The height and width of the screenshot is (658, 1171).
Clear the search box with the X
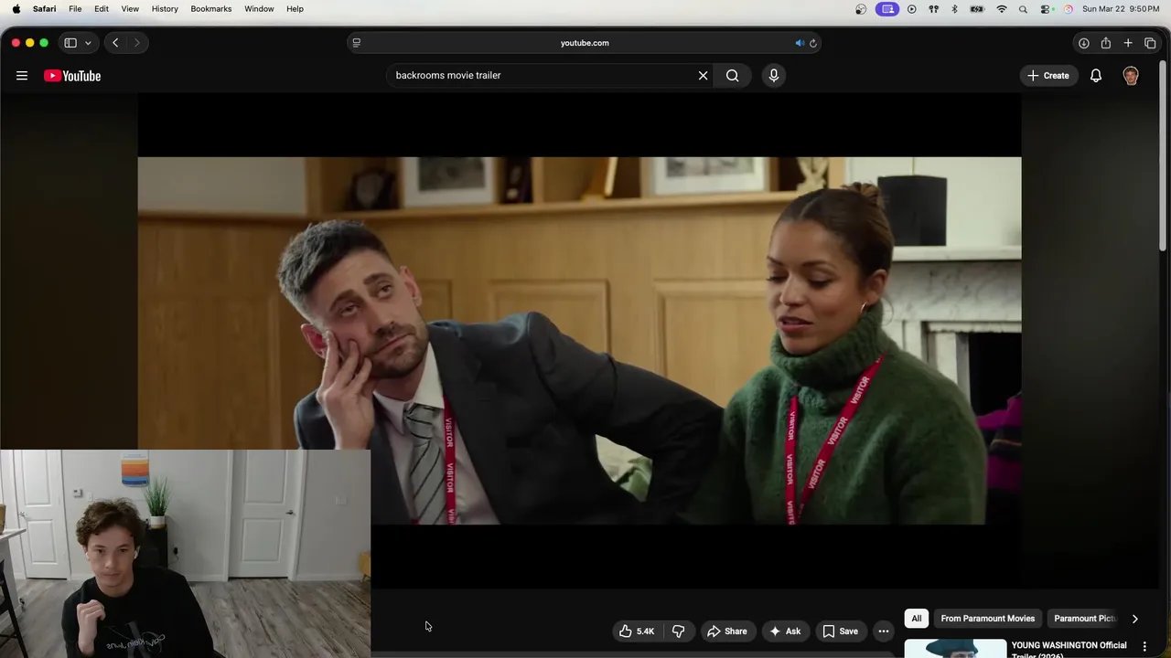[703, 76]
